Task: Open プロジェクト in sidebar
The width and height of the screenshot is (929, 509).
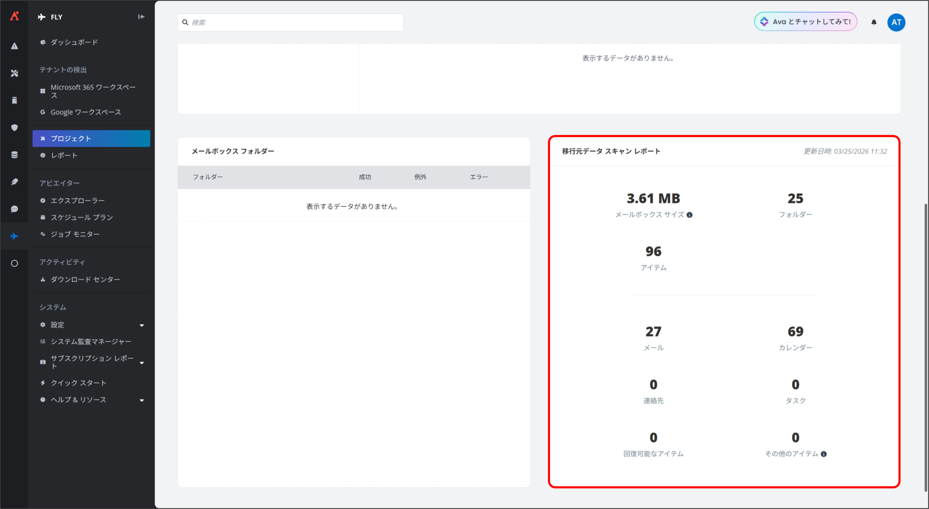Action: [91, 138]
